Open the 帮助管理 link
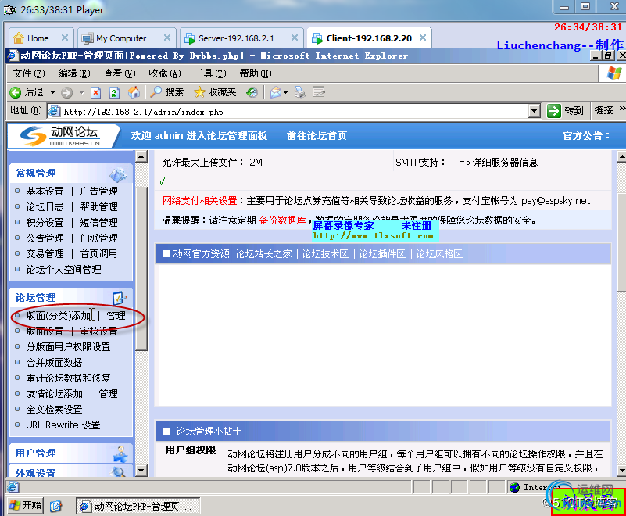This screenshot has width=626, height=516. tap(98, 207)
